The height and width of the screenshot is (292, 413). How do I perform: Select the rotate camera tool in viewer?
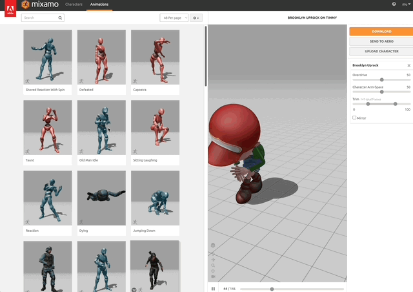pos(213,254)
